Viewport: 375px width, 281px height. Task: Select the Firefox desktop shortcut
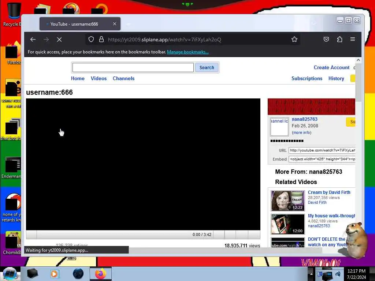pos(12,53)
